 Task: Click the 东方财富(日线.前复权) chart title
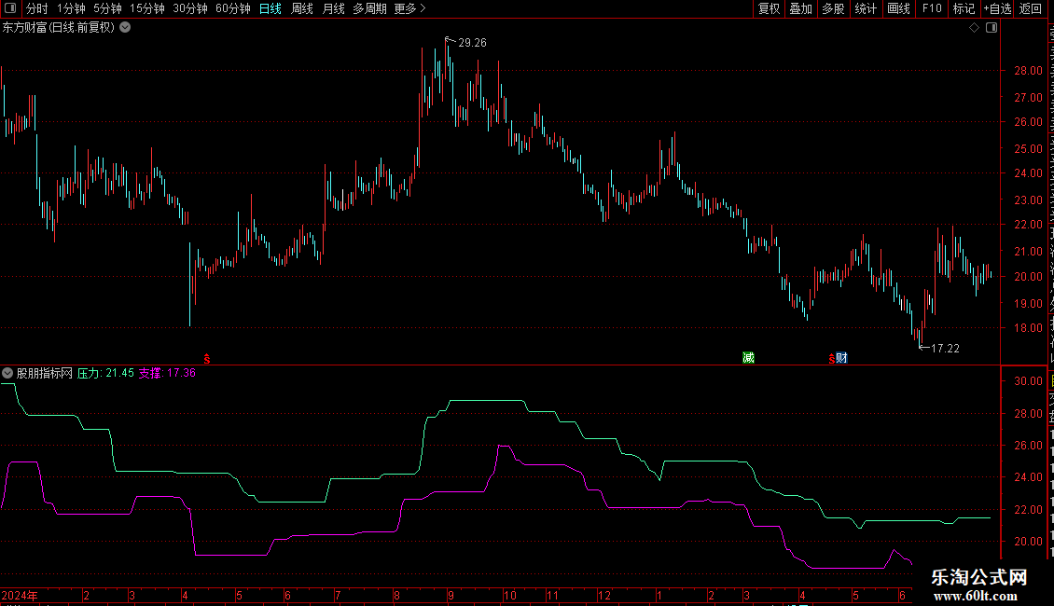(x=59, y=28)
